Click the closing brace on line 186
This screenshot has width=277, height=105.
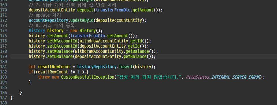21,93
